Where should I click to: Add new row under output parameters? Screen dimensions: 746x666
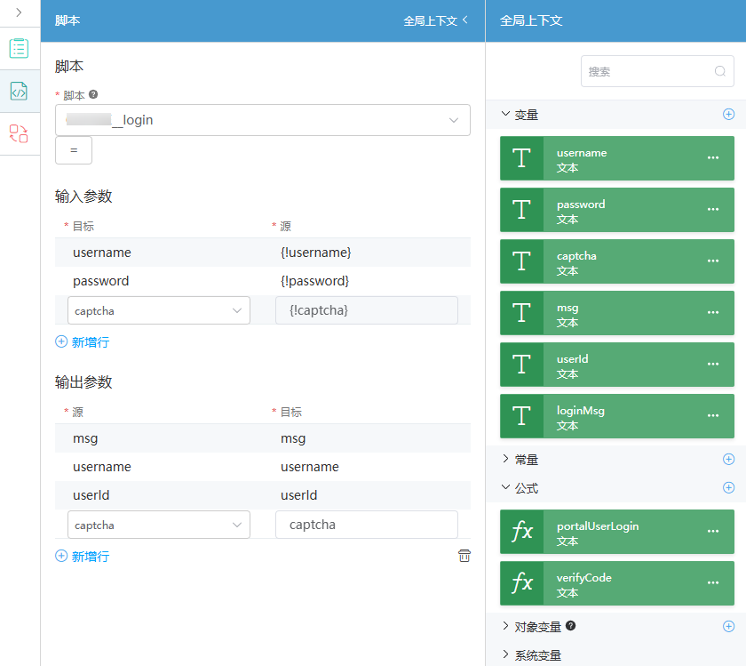pyautogui.click(x=83, y=557)
